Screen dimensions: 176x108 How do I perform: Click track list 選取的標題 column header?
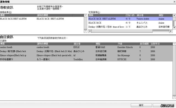[55, 44]
